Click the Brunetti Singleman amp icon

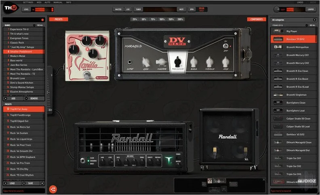tap(278, 95)
